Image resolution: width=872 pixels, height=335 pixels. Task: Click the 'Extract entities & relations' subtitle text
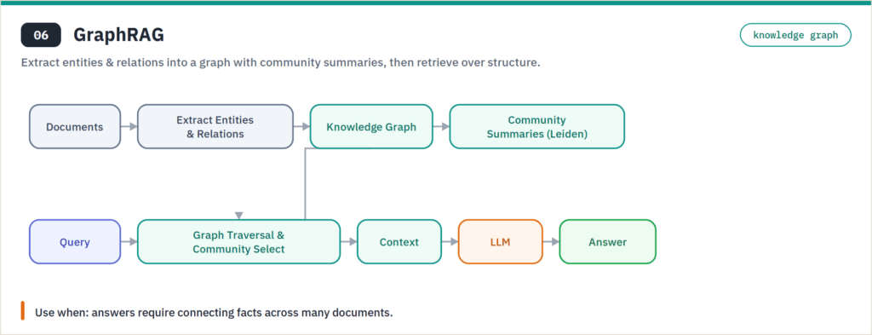click(x=280, y=63)
